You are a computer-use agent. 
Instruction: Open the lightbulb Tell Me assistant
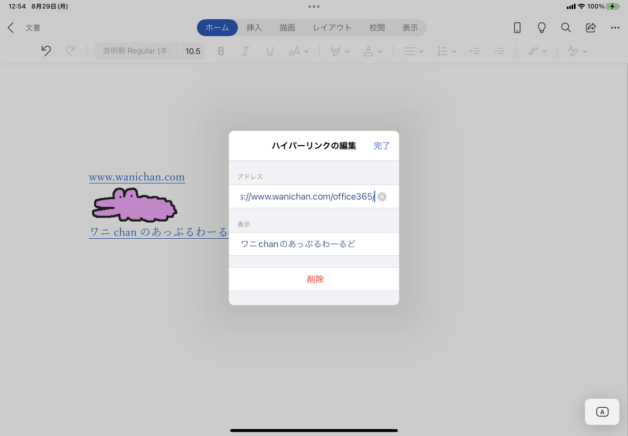[x=541, y=28]
